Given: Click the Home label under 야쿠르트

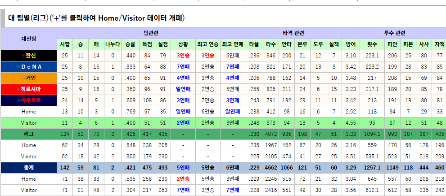Looking at the screenshot, I should [29, 112].
